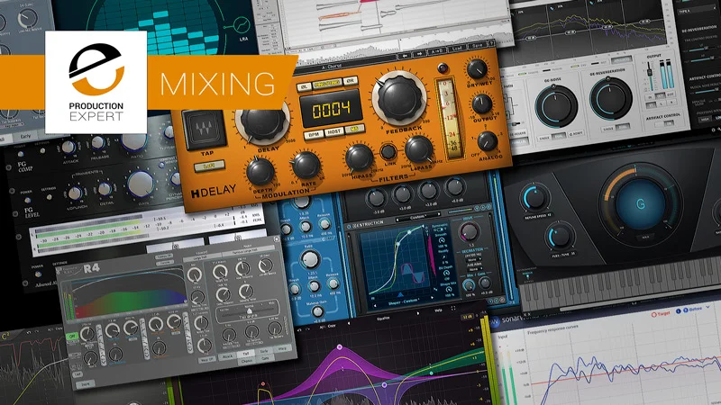Click the Production Expert logo

tap(96, 82)
